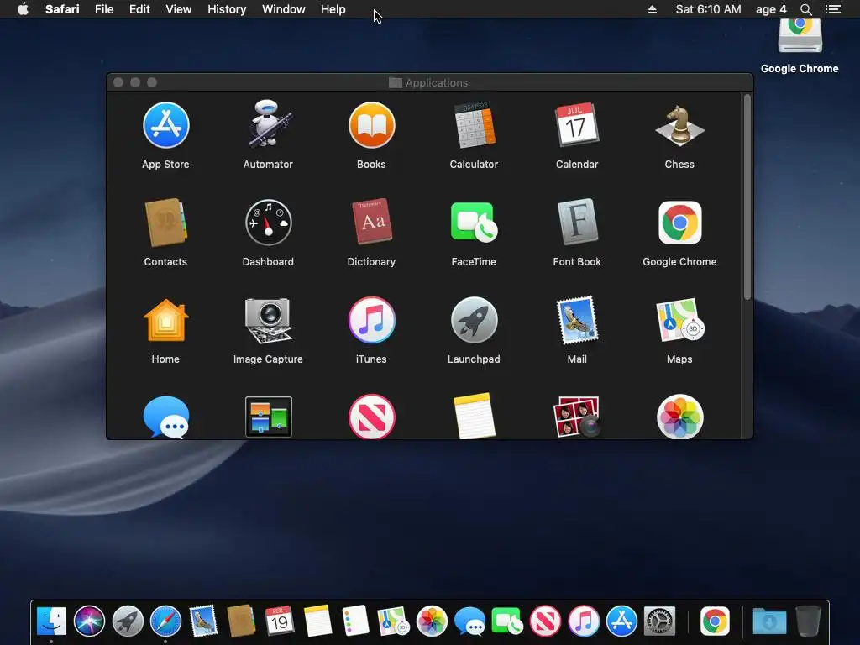Close the Applications window
This screenshot has height=645, width=860.
click(118, 82)
